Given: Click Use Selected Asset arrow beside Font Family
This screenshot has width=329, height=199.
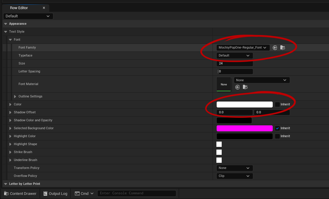Looking at the screenshot, I should click(275, 48).
